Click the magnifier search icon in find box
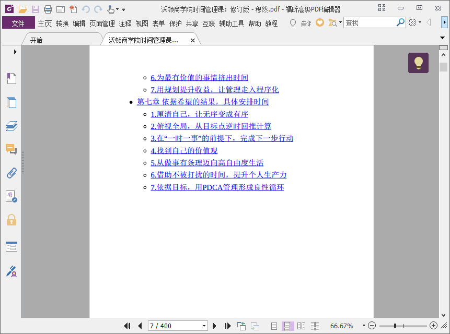450x334 pixels. pos(400,22)
